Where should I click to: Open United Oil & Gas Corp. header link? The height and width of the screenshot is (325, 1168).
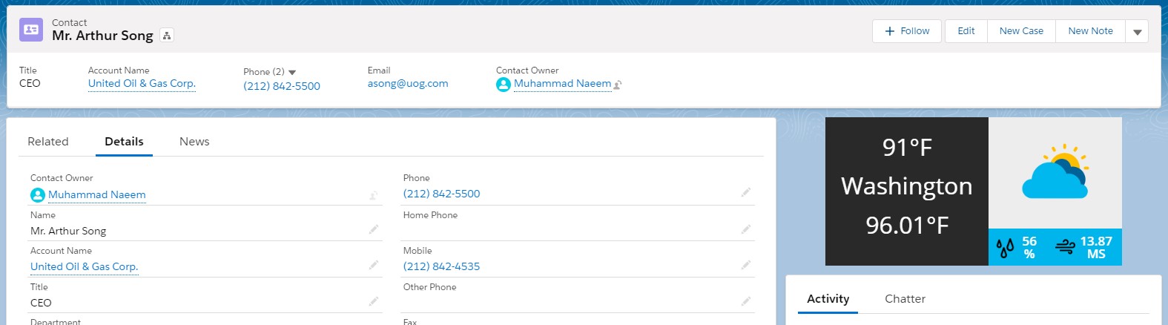pyautogui.click(x=142, y=84)
